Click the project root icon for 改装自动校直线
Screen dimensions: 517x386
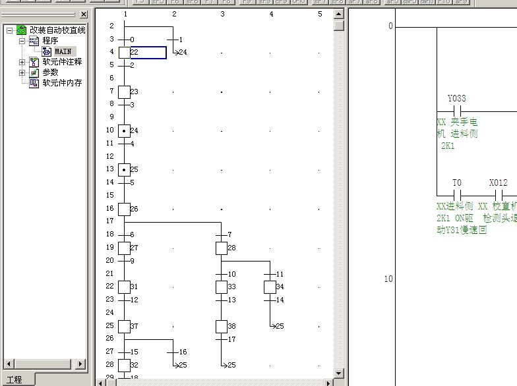22,30
